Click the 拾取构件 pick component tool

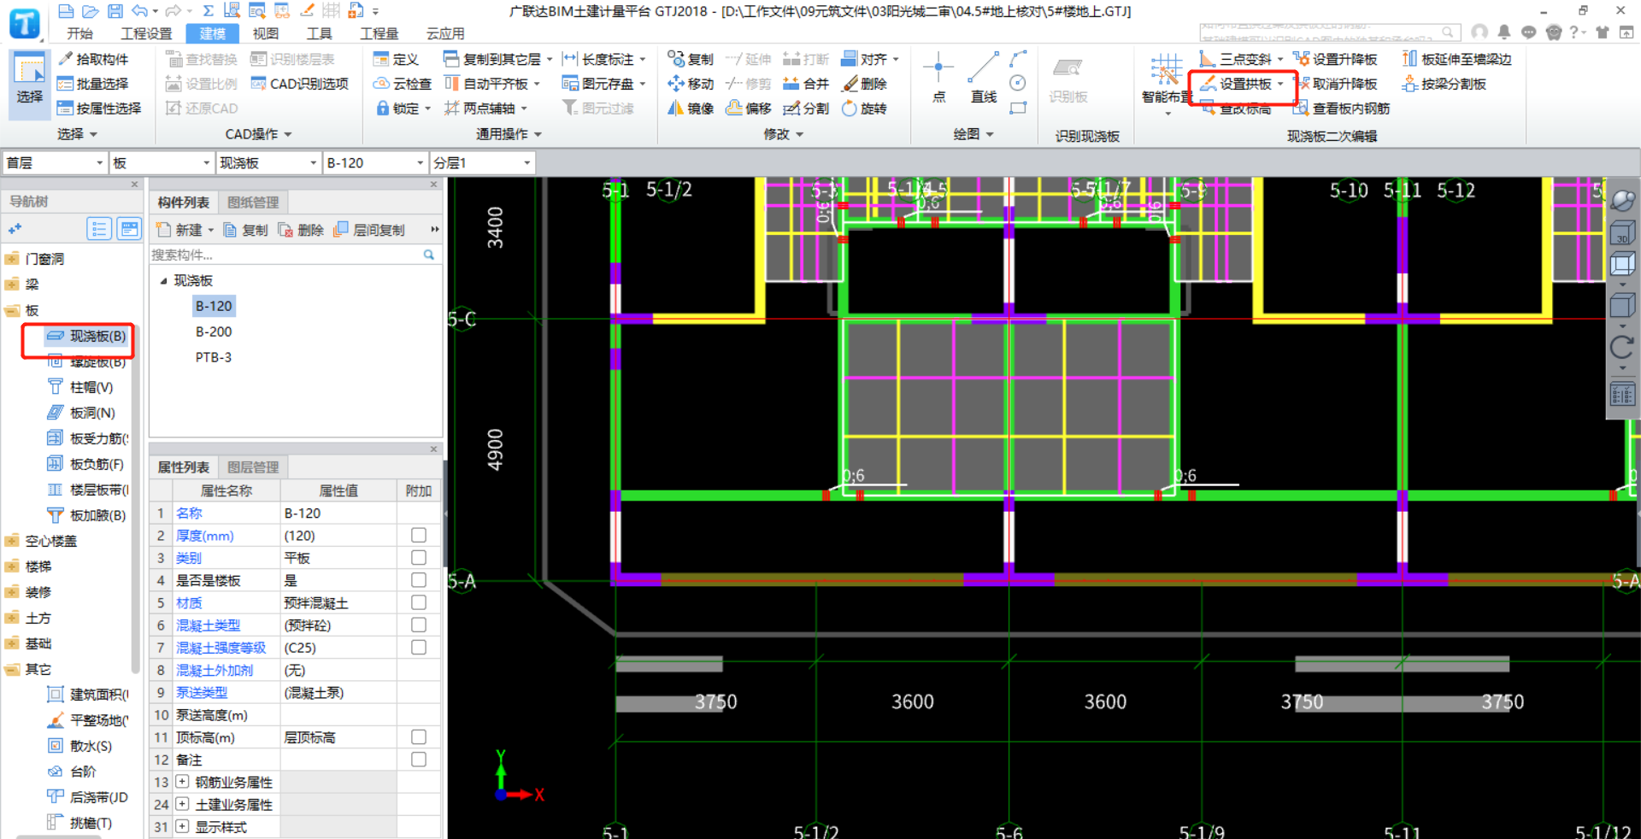tap(92, 59)
